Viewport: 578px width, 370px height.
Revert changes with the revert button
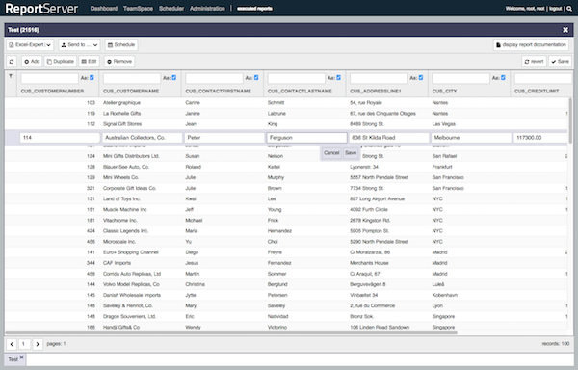[x=534, y=61]
